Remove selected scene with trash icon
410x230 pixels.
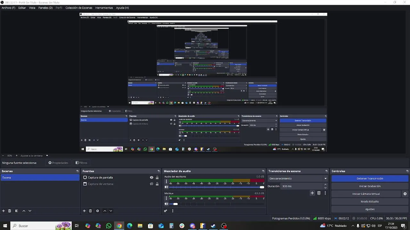pyautogui.click(x=10, y=211)
